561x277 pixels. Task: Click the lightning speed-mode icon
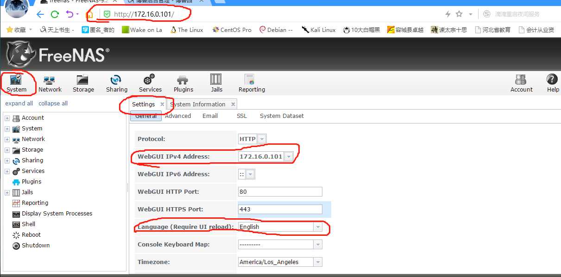tap(448, 14)
